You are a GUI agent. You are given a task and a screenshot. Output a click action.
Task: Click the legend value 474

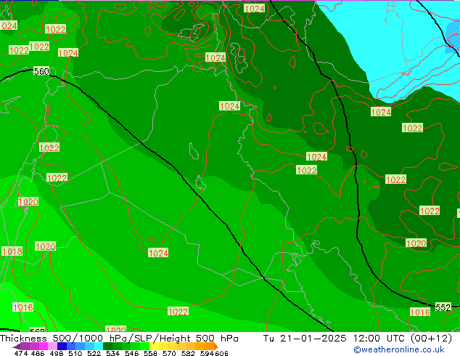pyautogui.click(x=21, y=353)
